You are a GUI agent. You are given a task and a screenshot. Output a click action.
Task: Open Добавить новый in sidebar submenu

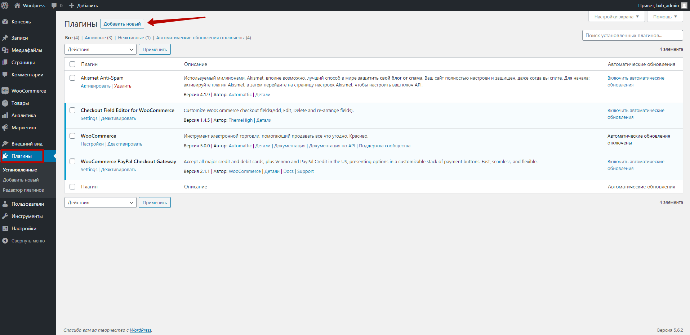[21, 180]
